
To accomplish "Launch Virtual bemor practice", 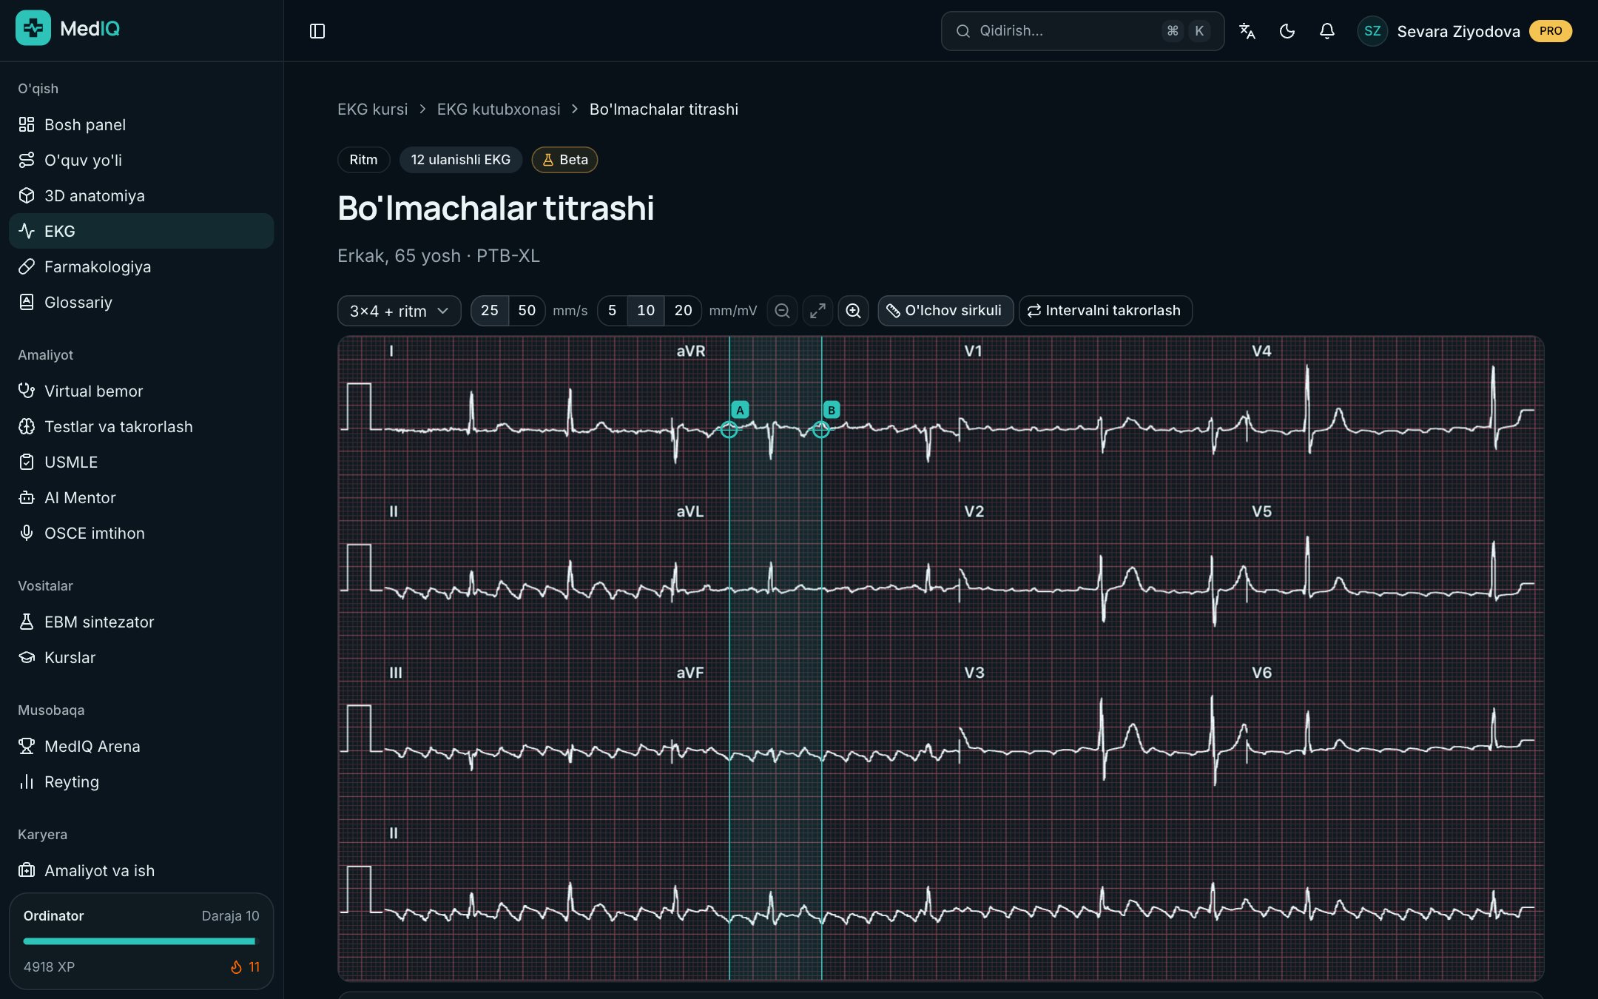I will (141, 391).
